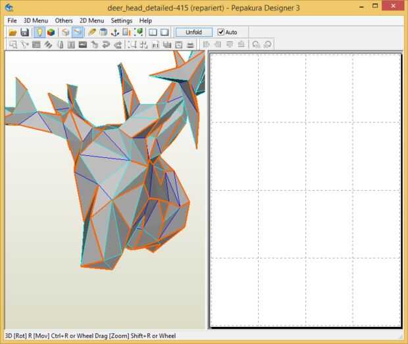Viewport: 408px width, 344px height.
Task: Expand the Settings menu
Action: pos(121,20)
